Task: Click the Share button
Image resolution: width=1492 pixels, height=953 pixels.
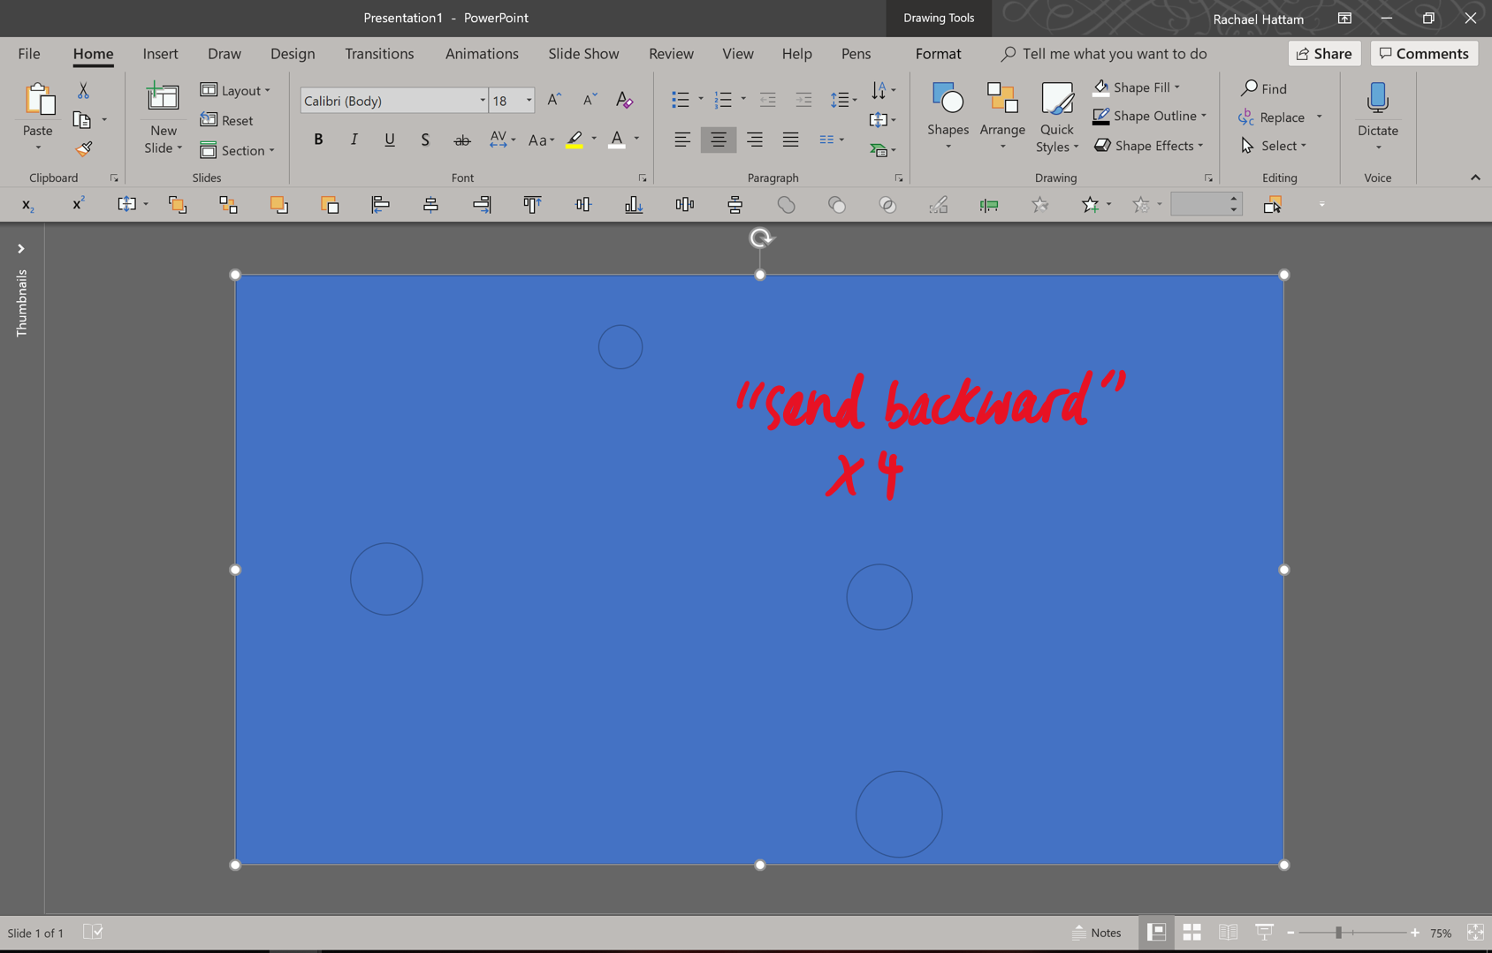Action: point(1323,53)
